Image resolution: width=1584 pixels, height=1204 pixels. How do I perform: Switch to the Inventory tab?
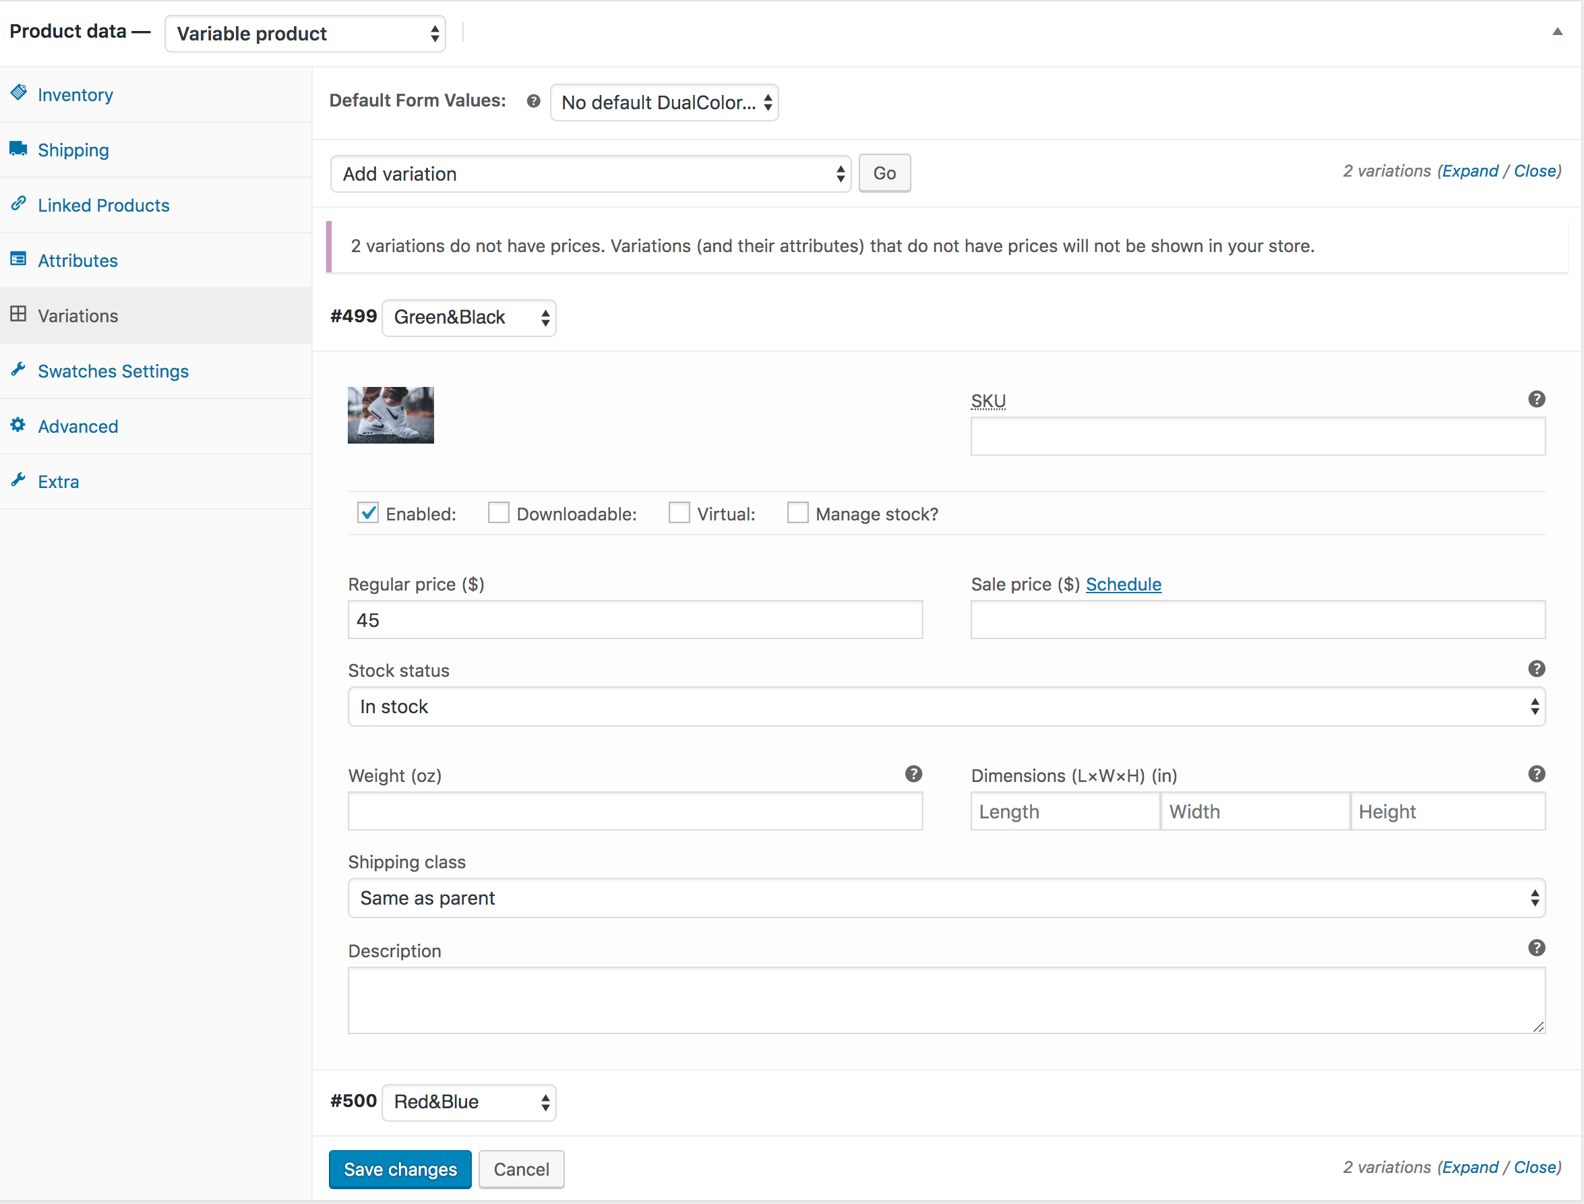coord(75,94)
